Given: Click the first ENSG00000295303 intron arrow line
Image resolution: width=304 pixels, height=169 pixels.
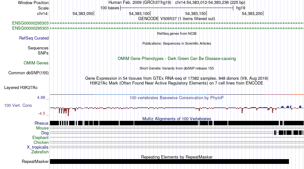Looking at the screenshot, I should (177, 23).
